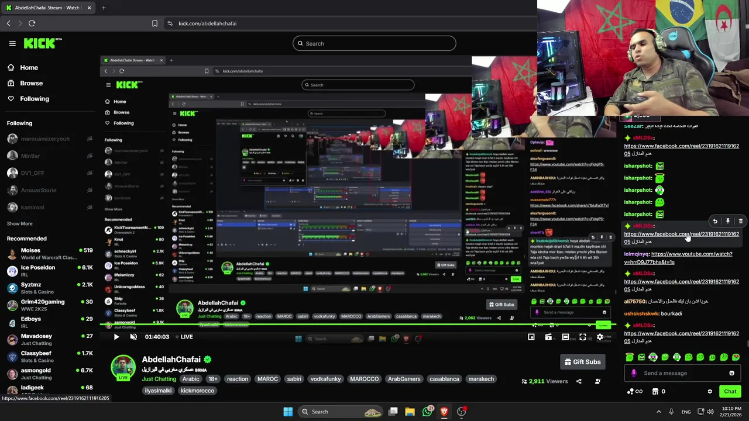Open the video player settings gear
The width and height of the screenshot is (749, 421).
click(x=600, y=337)
